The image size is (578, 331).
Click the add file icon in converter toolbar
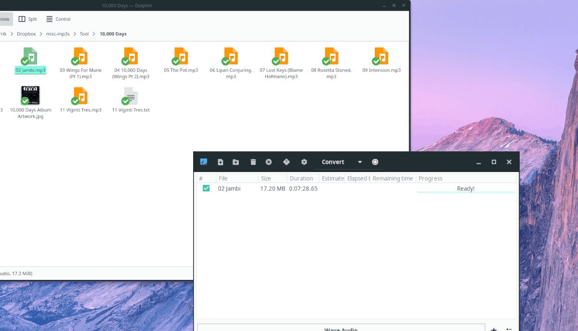point(221,162)
